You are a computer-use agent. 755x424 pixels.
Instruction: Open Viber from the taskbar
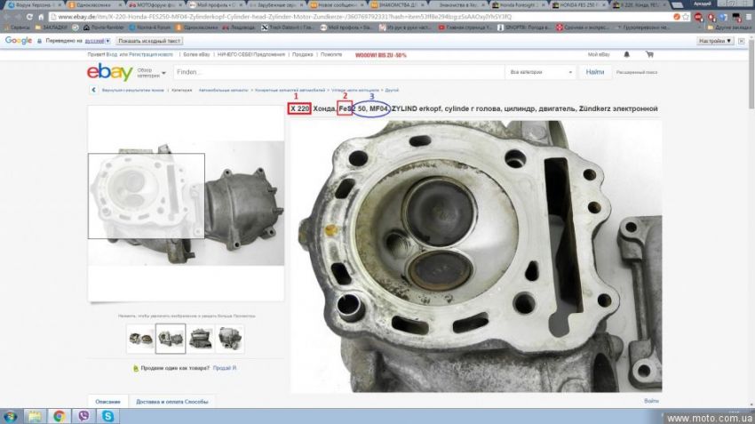click(83, 416)
